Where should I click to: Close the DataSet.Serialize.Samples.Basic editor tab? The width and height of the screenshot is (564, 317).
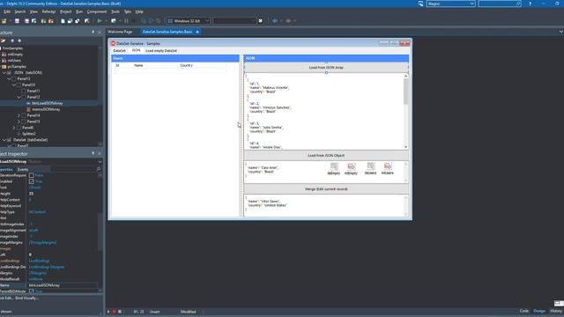click(197, 32)
